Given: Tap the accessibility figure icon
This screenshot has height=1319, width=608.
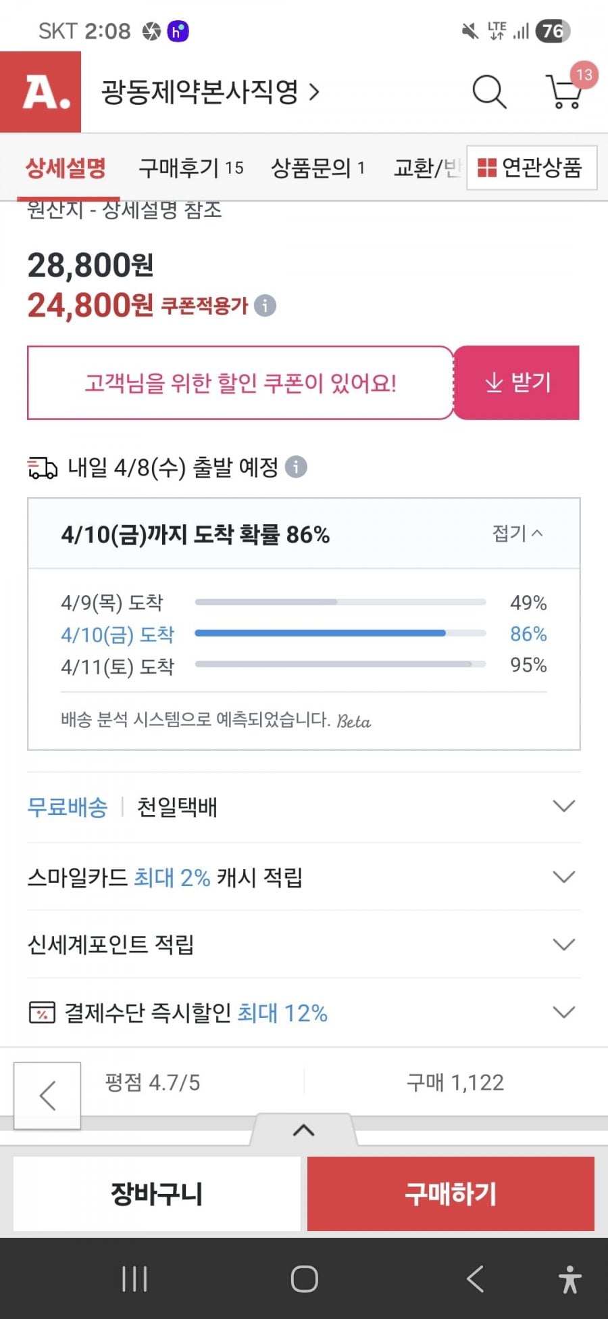Looking at the screenshot, I should (x=569, y=1279).
